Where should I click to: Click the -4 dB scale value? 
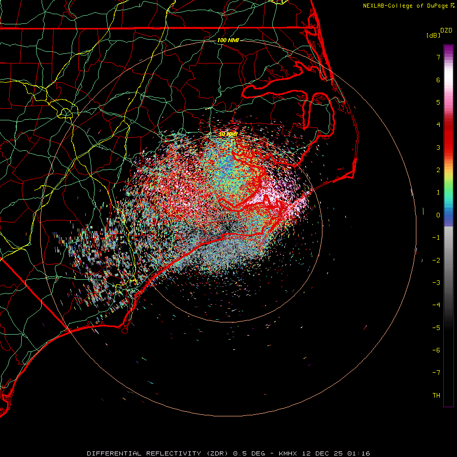click(x=436, y=305)
